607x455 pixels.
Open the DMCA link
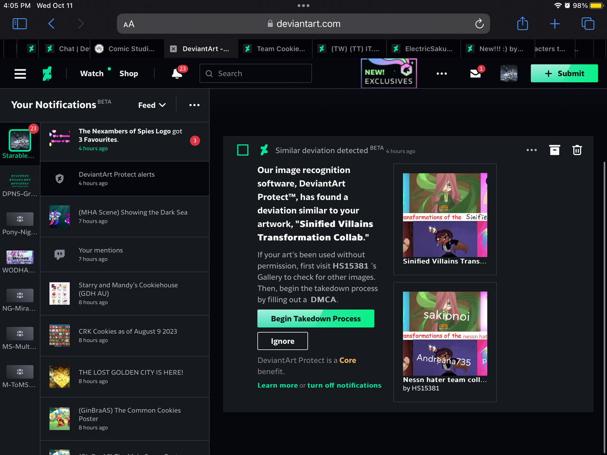[x=323, y=300]
